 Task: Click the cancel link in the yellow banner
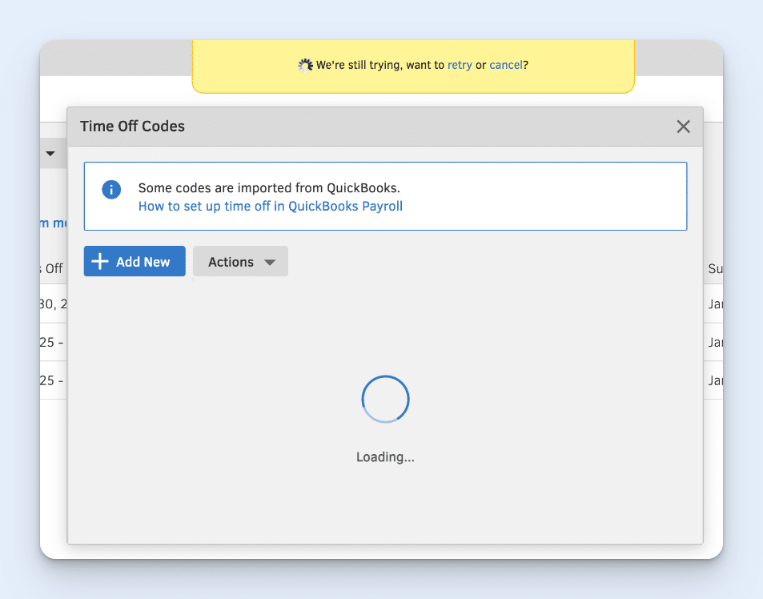506,65
